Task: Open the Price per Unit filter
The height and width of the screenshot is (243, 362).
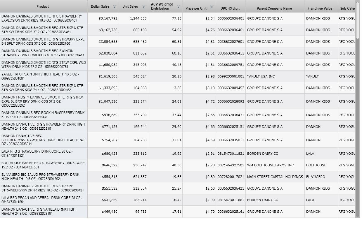Action: click(x=212, y=7)
